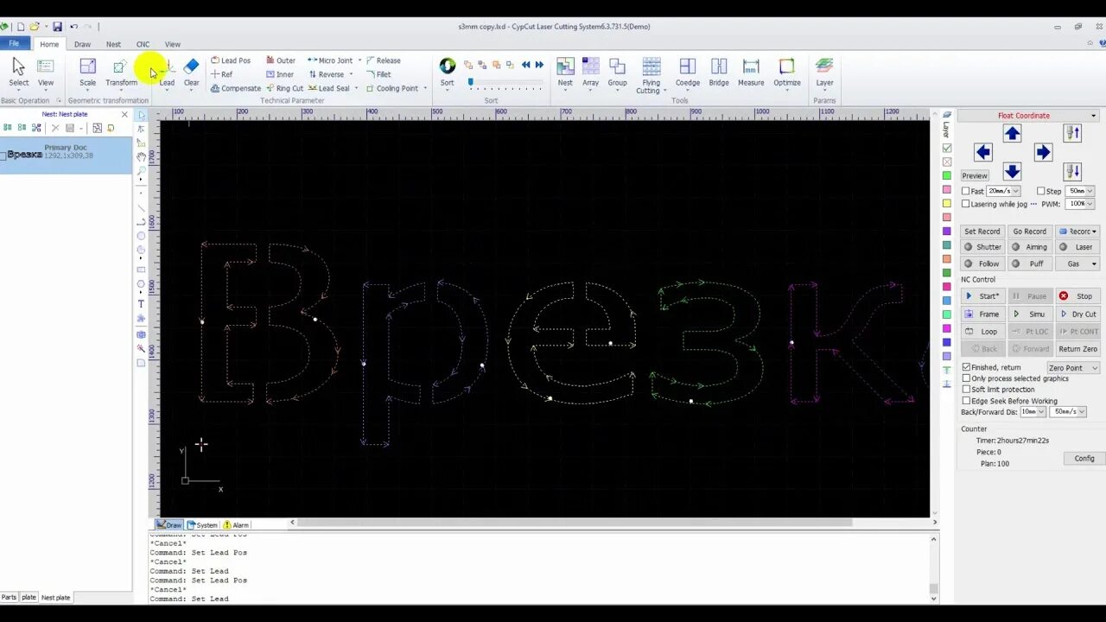Click the Fillet command
1106x622 pixels.
point(378,74)
